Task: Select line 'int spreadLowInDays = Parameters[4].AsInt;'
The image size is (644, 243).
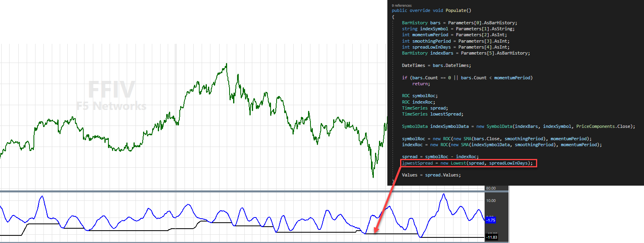Action: coord(456,47)
